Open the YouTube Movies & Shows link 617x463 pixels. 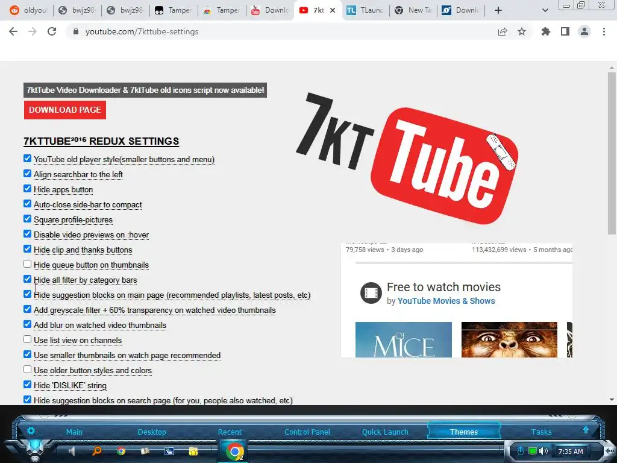click(446, 301)
